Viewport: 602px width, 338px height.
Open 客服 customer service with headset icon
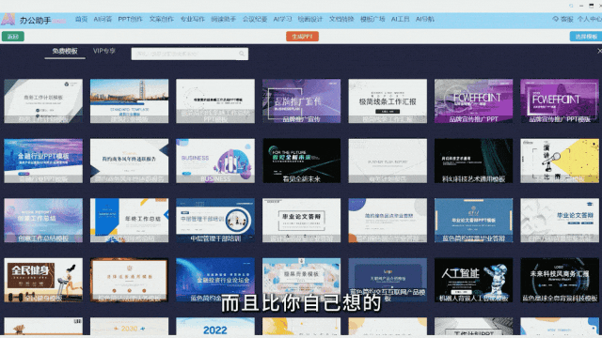(x=562, y=19)
